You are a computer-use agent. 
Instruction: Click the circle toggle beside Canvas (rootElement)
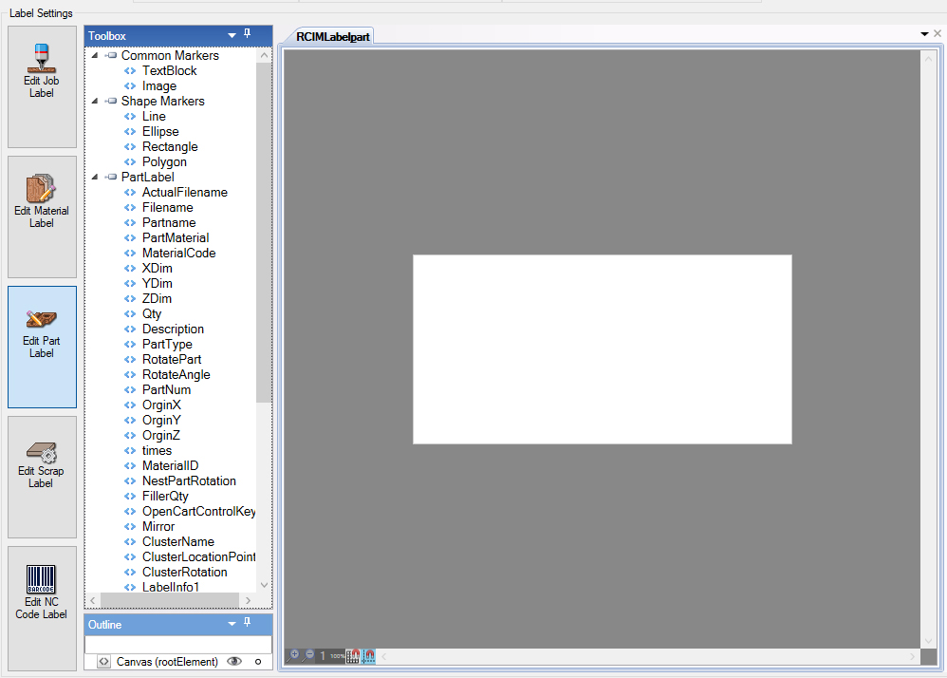[259, 662]
